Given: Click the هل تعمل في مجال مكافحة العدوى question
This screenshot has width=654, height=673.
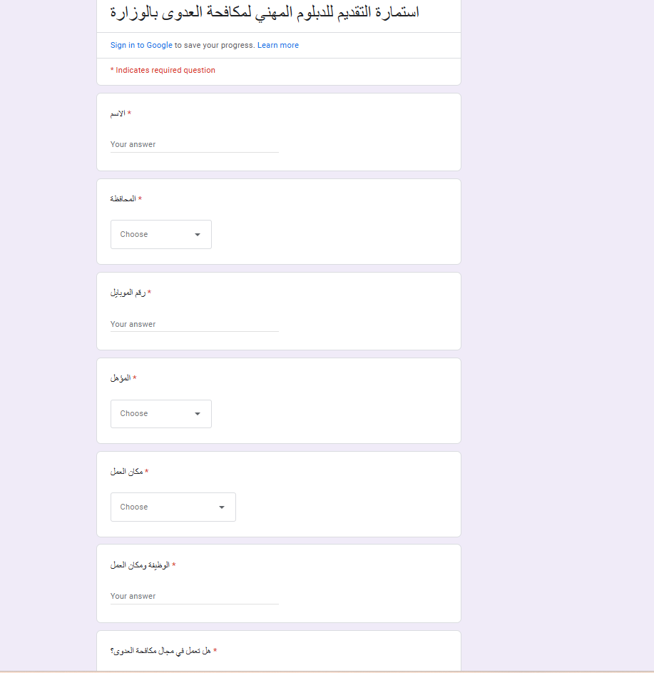Looking at the screenshot, I should point(160,651).
